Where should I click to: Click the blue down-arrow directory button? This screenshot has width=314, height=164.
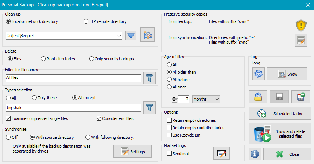(131, 36)
